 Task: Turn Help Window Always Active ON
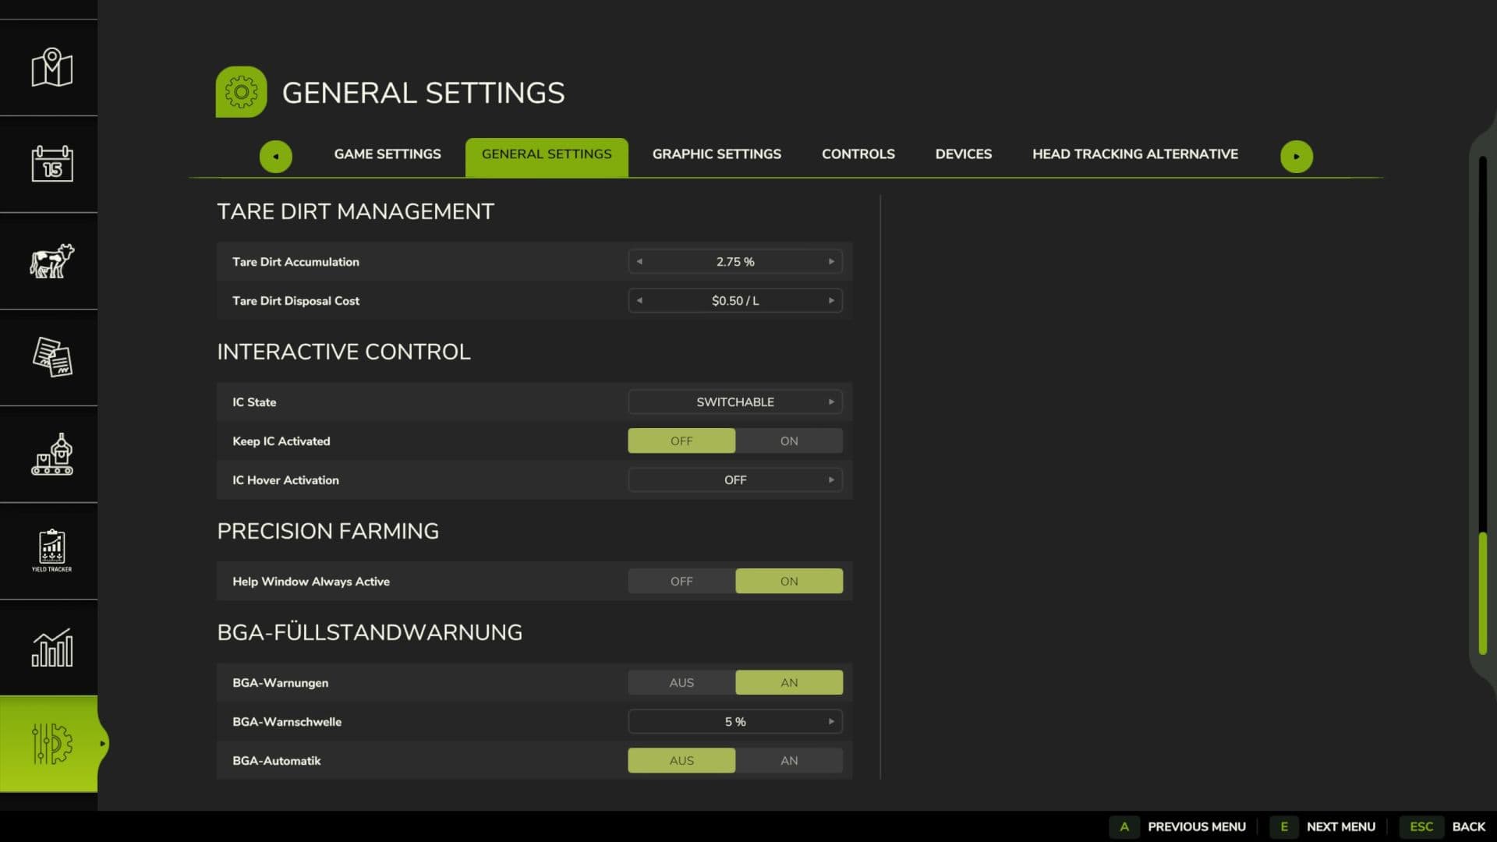(x=789, y=582)
